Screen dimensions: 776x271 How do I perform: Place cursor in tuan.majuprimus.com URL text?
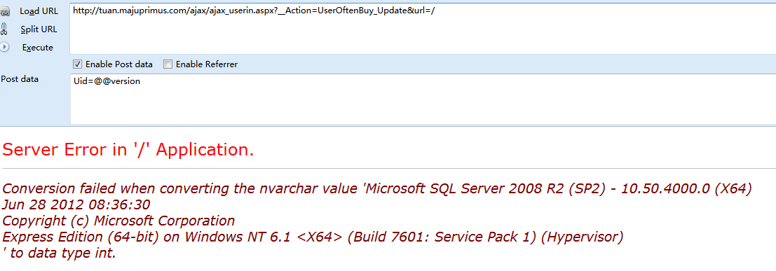click(253, 11)
